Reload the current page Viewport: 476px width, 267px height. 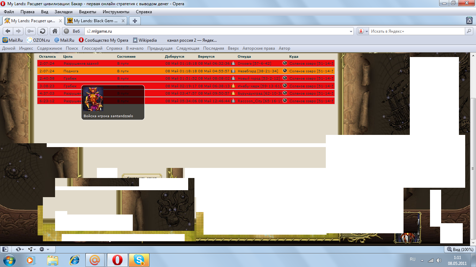click(43, 31)
